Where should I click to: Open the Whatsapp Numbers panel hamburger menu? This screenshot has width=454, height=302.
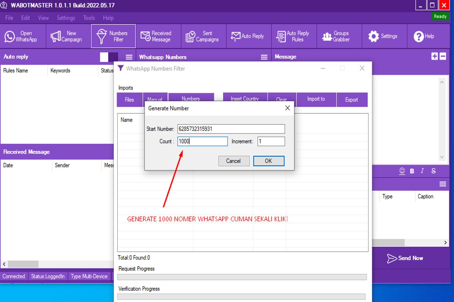coord(264,57)
